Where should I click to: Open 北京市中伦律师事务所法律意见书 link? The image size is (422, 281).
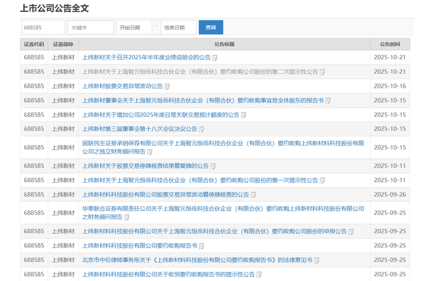click(197, 260)
